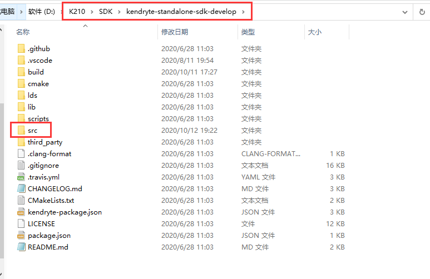Sort by 类型 column header
Viewport: 430px width, 279px height.
[x=248, y=32]
